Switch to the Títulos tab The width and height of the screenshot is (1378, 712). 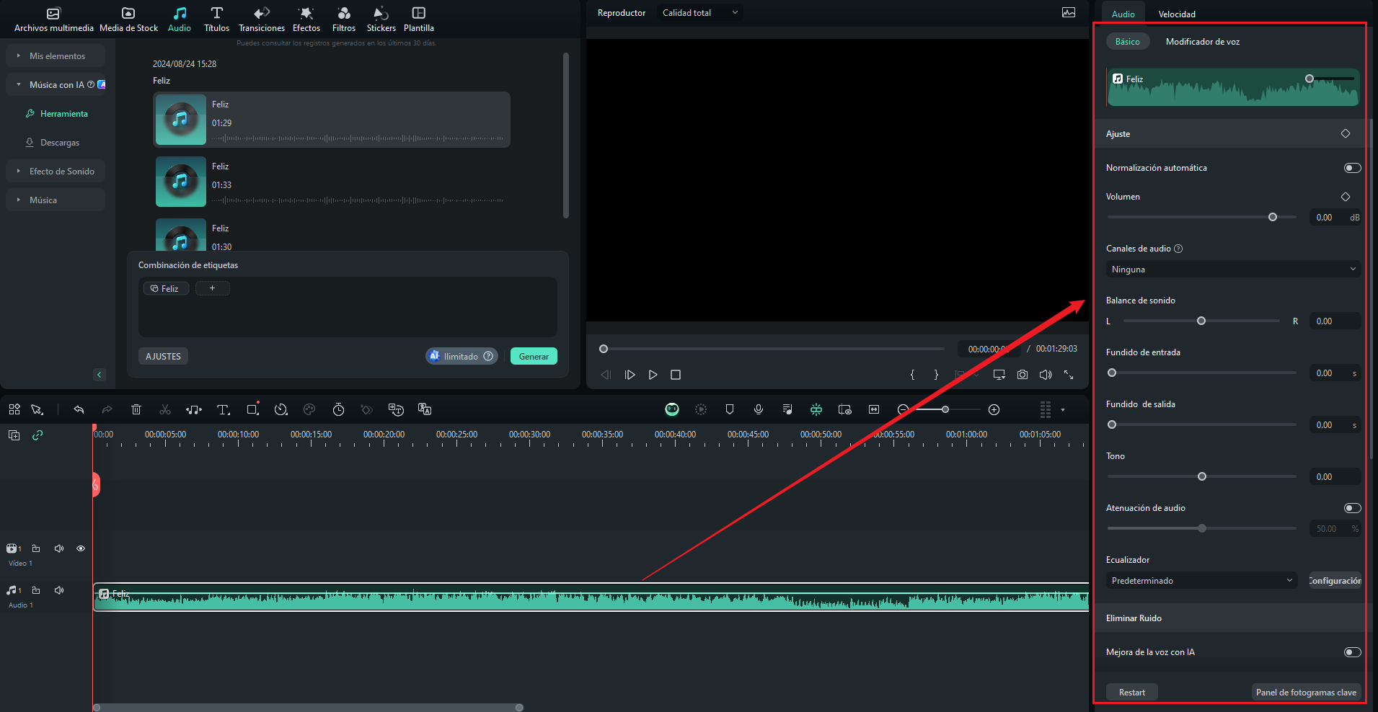216,19
